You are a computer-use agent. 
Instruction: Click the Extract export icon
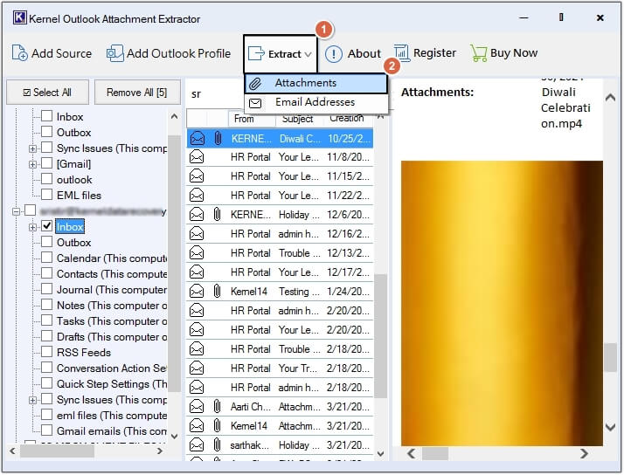(256, 53)
